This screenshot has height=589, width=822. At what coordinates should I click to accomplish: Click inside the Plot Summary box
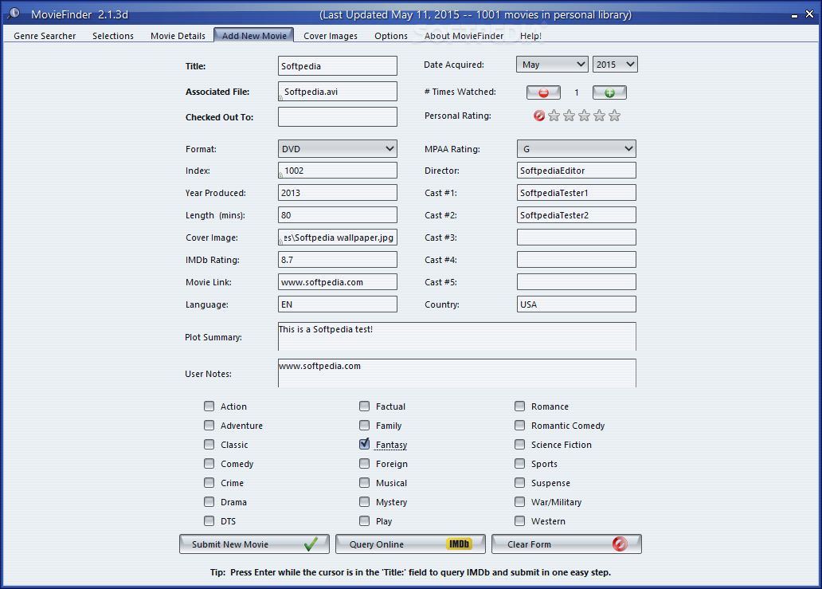pos(456,336)
